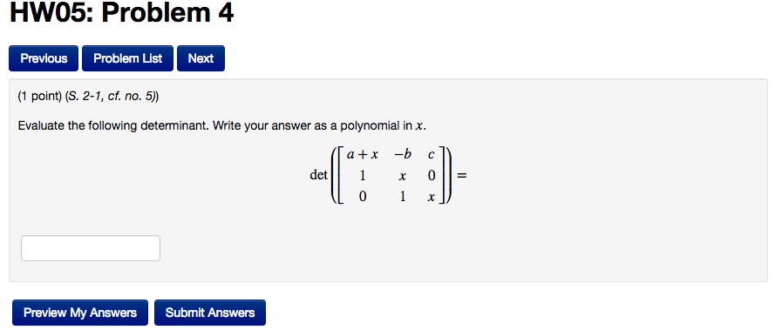Click the det label before the matrix
Screen dimensions: 782x330
[x=319, y=175]
